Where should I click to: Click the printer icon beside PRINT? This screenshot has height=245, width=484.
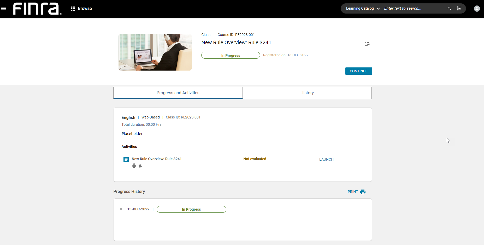(363, 192)
